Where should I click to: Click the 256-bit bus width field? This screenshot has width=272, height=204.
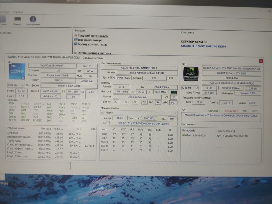(x=253, y=89)
